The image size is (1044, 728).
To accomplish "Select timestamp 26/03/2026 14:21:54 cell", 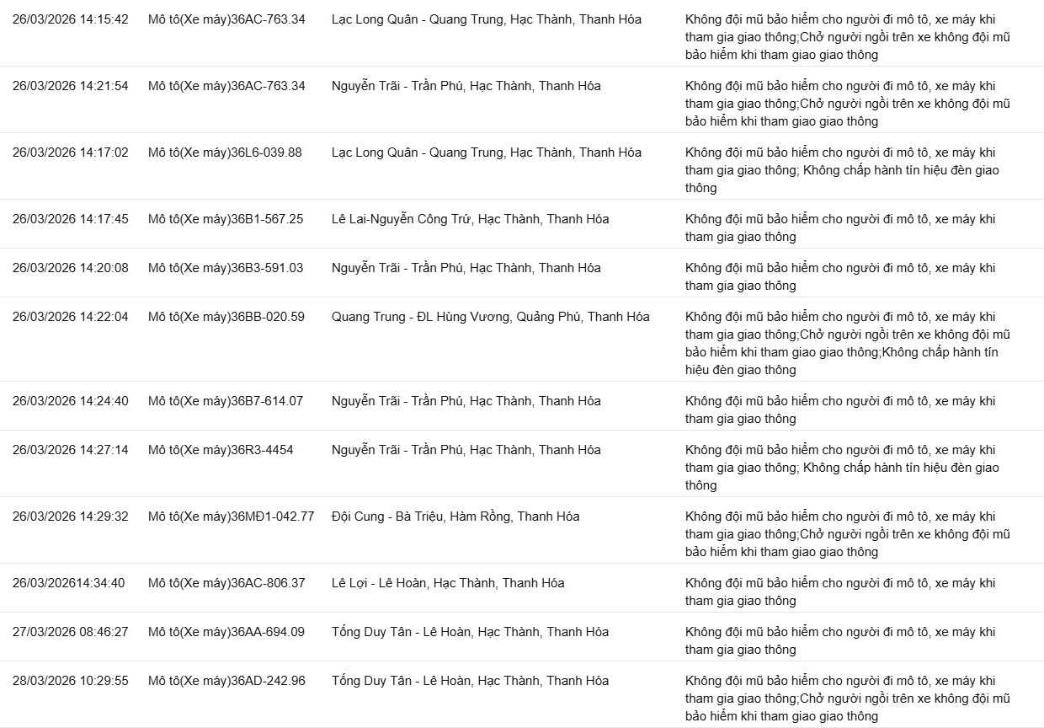I will coord(71,86).
